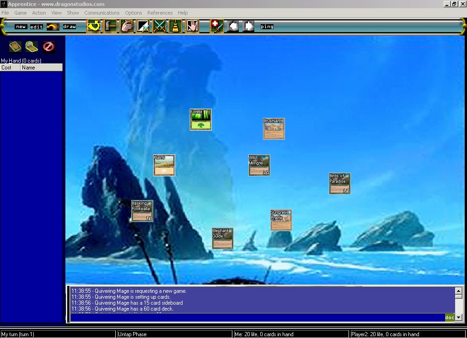Open the Show menu
The height and width of the screenshot is (338, 467).
pyautogui.click(x=73, y=13)
